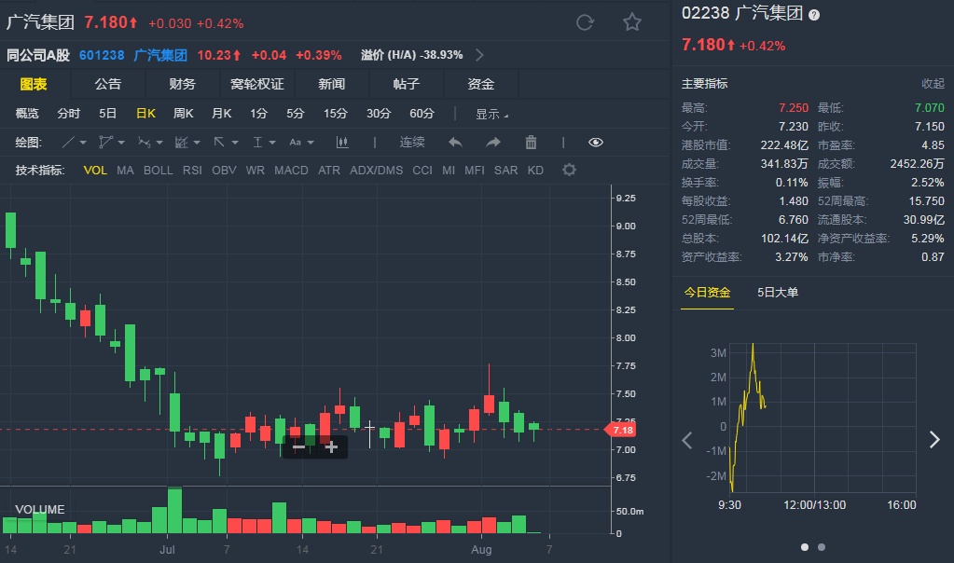
Task: Open the text tool dropdown arrow
Action: coord(311,143)
